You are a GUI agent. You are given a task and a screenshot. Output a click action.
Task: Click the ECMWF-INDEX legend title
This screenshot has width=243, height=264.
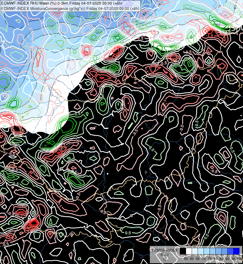[165, 250]
